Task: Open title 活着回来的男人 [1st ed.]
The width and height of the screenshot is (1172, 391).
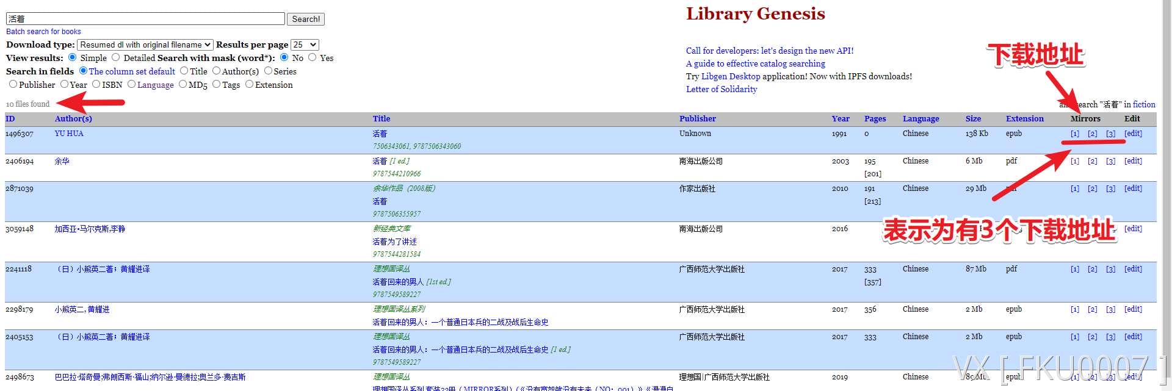Action: pyautogui.click(x=412, y=282)
